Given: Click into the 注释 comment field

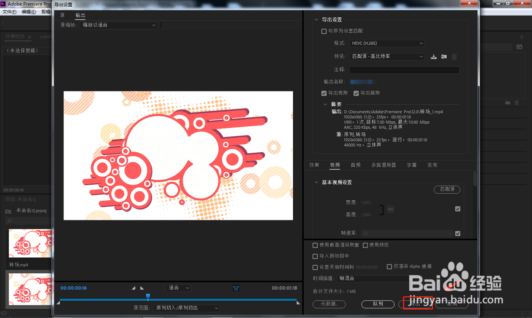Looking at the screenshot, I should tap(404, 70).
